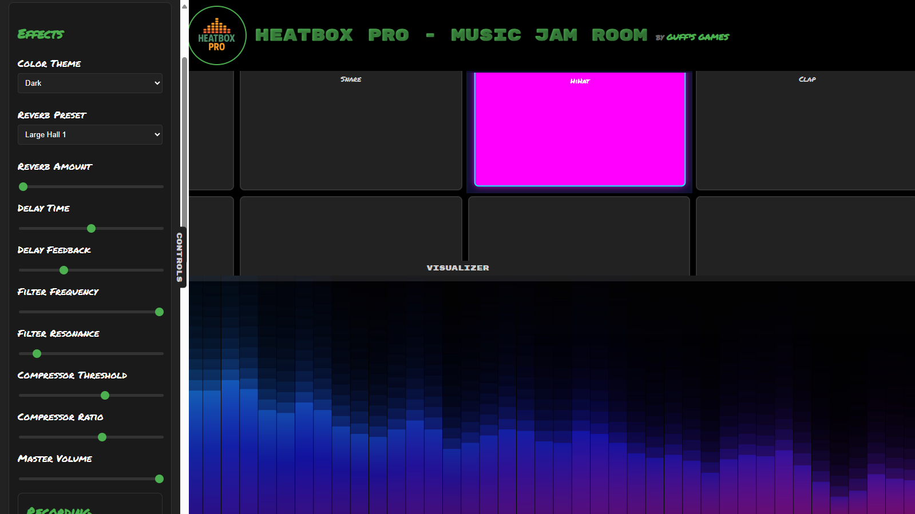
Task: Trigger the Snare drum pad
Action: click(351, 130)
